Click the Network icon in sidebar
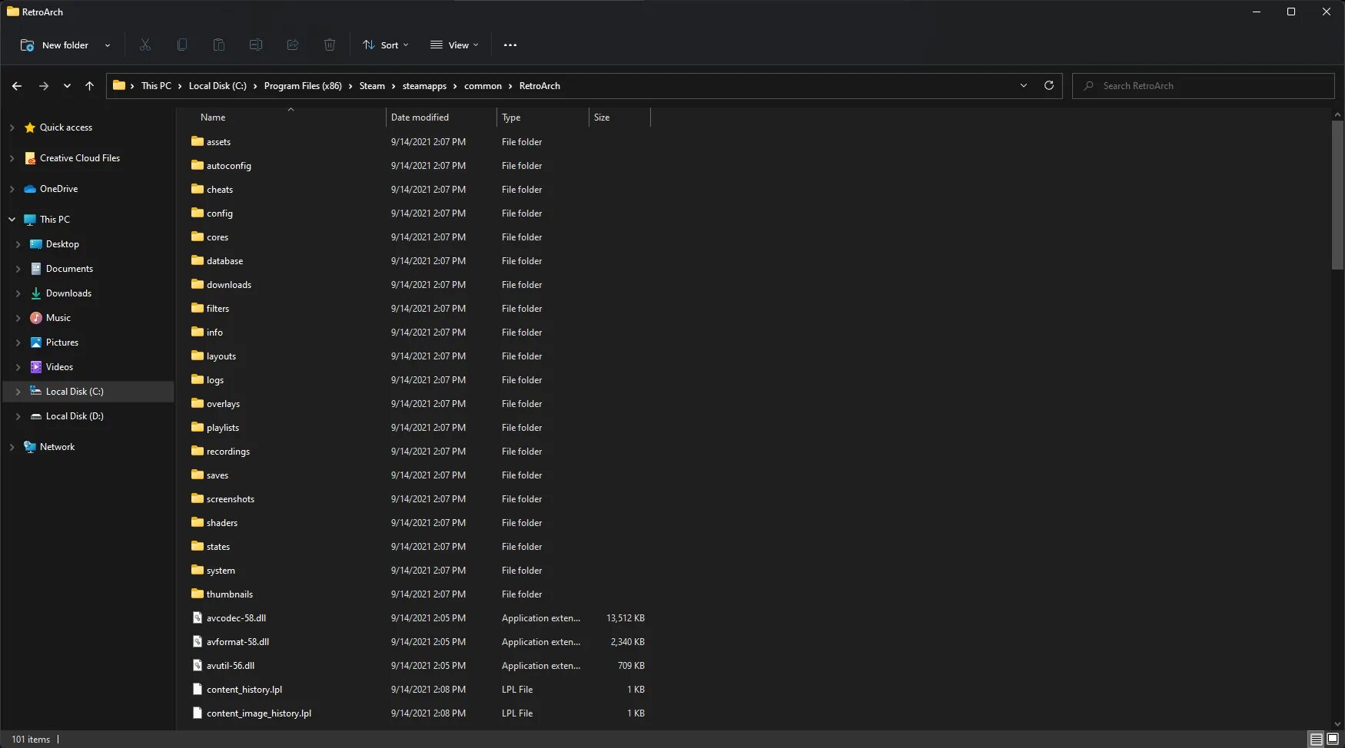 point(30,447)
